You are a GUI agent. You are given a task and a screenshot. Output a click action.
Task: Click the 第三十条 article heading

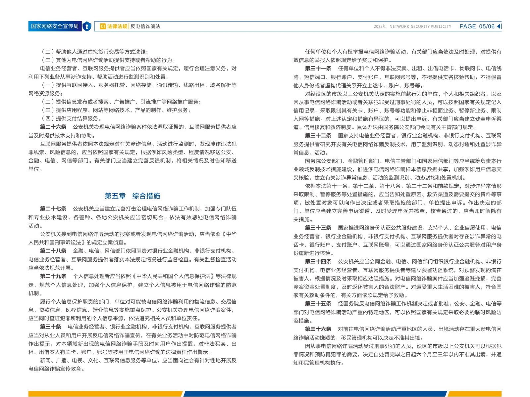pos(50,327)
